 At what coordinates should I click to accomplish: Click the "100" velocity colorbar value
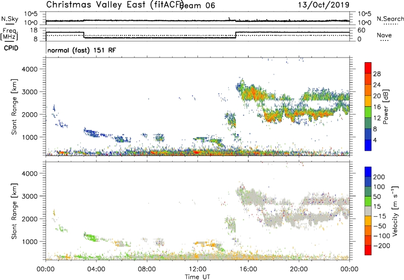(379, 187)
